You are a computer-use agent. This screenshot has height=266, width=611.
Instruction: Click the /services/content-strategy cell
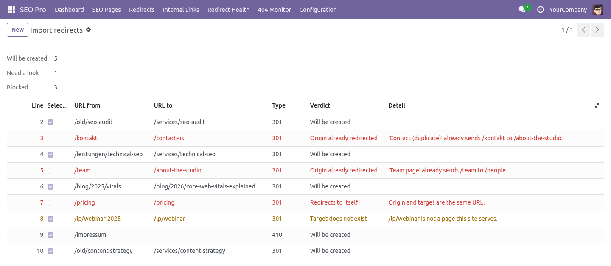pyautogui.click(x=190, y=251)
